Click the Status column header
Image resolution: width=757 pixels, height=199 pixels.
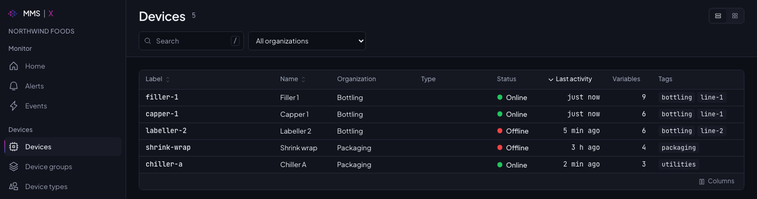(506, 79)
